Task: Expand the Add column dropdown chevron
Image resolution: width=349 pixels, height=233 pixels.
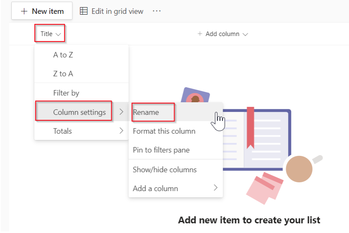Action: tap(245, 34)
